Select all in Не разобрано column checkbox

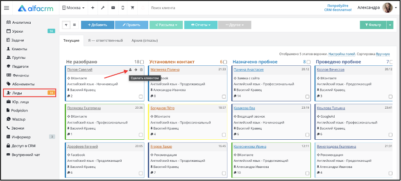142,62
